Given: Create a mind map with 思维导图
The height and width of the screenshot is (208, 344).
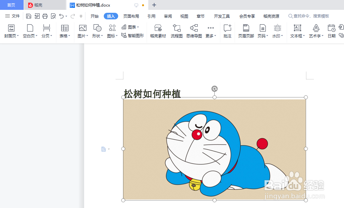Looking at the screenshot, I should pyautogui.click(x=194, y=31).
